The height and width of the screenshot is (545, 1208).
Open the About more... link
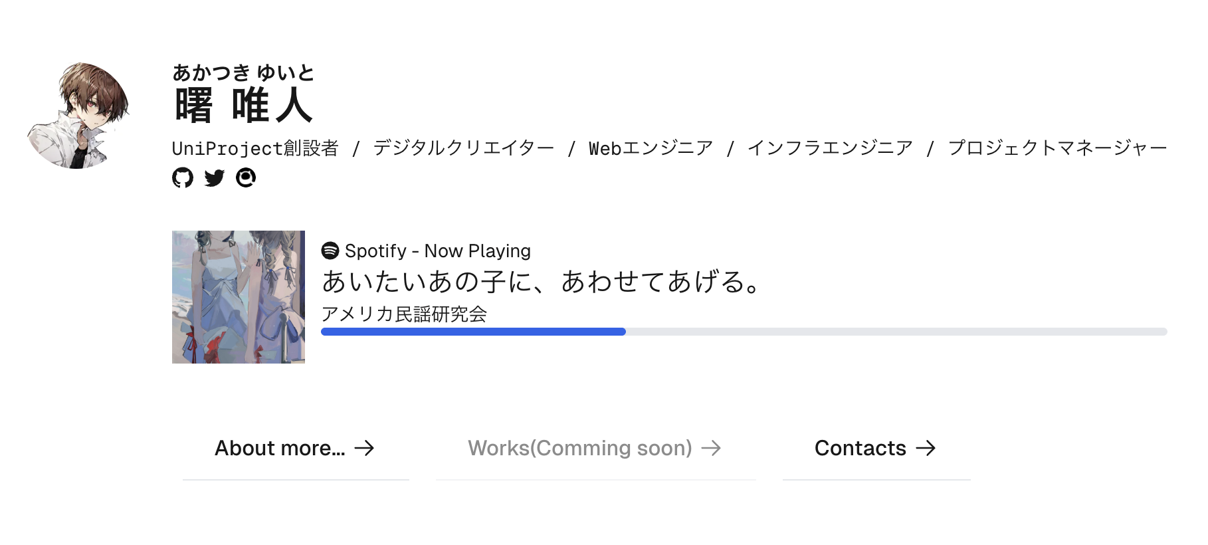click(279, 448)
